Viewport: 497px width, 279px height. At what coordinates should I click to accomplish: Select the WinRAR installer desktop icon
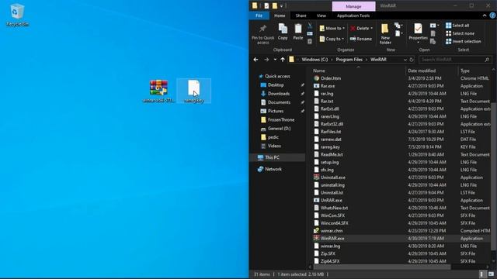click(x=158, y=91)
